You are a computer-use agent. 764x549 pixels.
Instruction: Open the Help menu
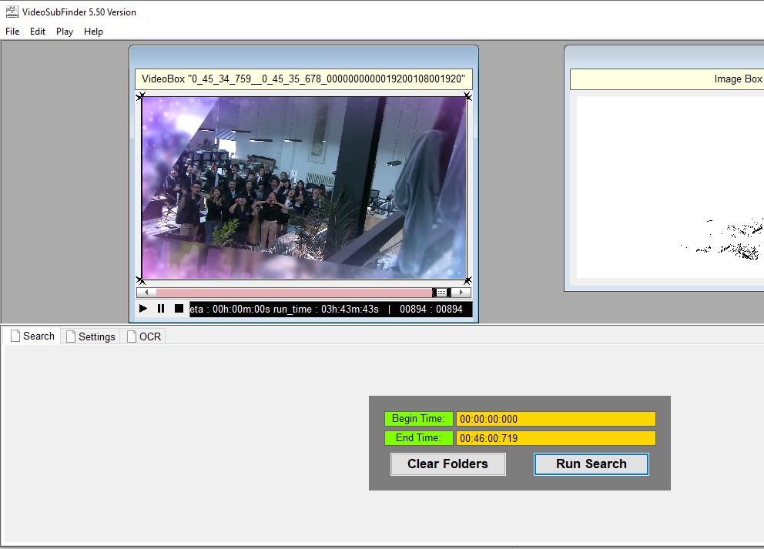pyautogui.click(x=93, y=32)
